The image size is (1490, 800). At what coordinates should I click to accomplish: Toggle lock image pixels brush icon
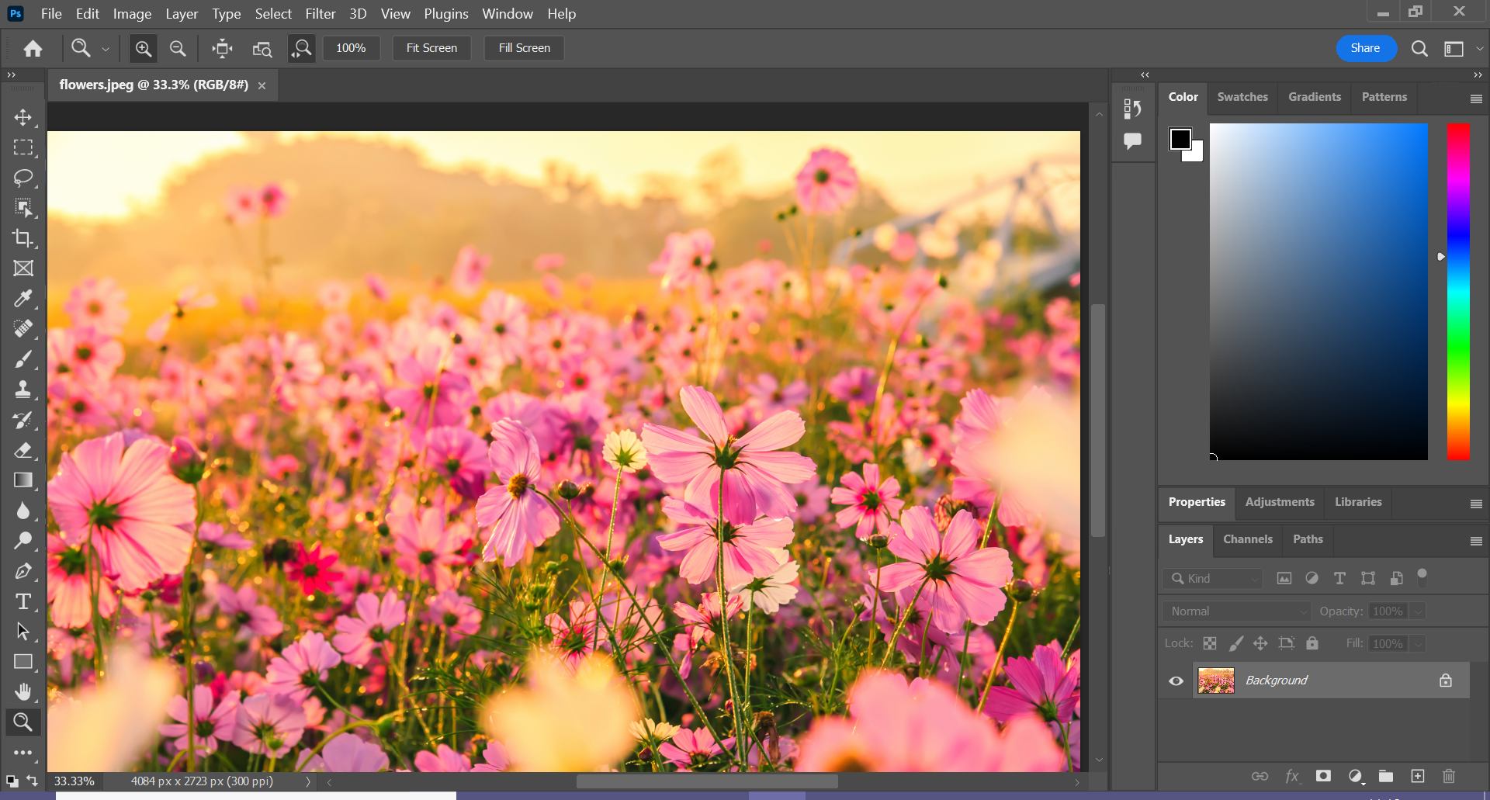point(1235,643)
